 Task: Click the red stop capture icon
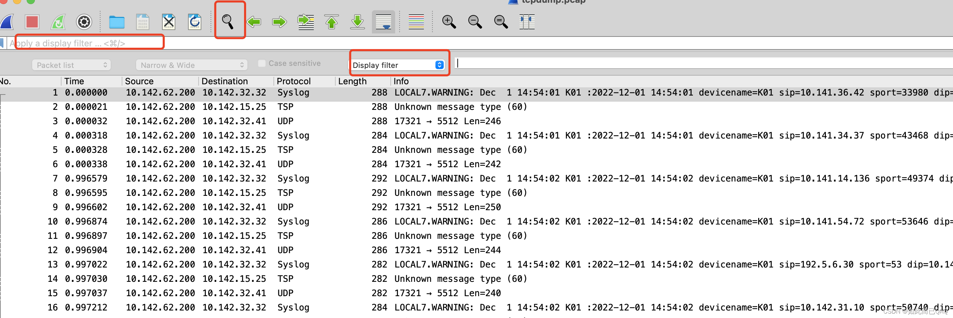(32, 22)
